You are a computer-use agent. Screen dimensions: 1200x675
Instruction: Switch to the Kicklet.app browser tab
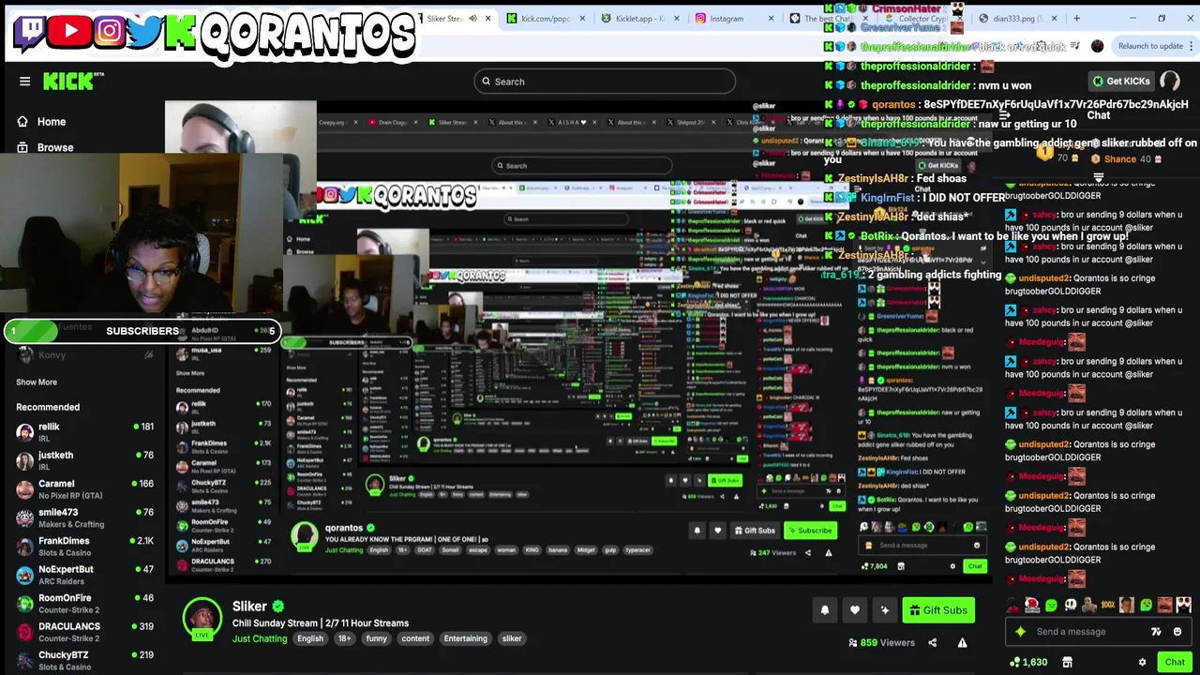(x=640, y=18)
